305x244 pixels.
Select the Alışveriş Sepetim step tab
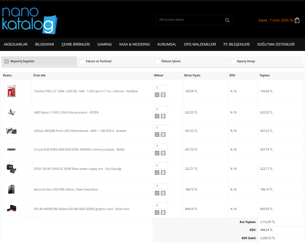(39, 61)
